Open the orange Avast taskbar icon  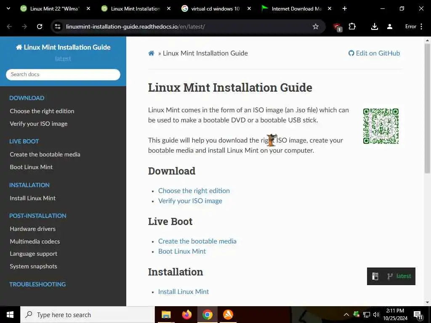(x=228, y=315)
